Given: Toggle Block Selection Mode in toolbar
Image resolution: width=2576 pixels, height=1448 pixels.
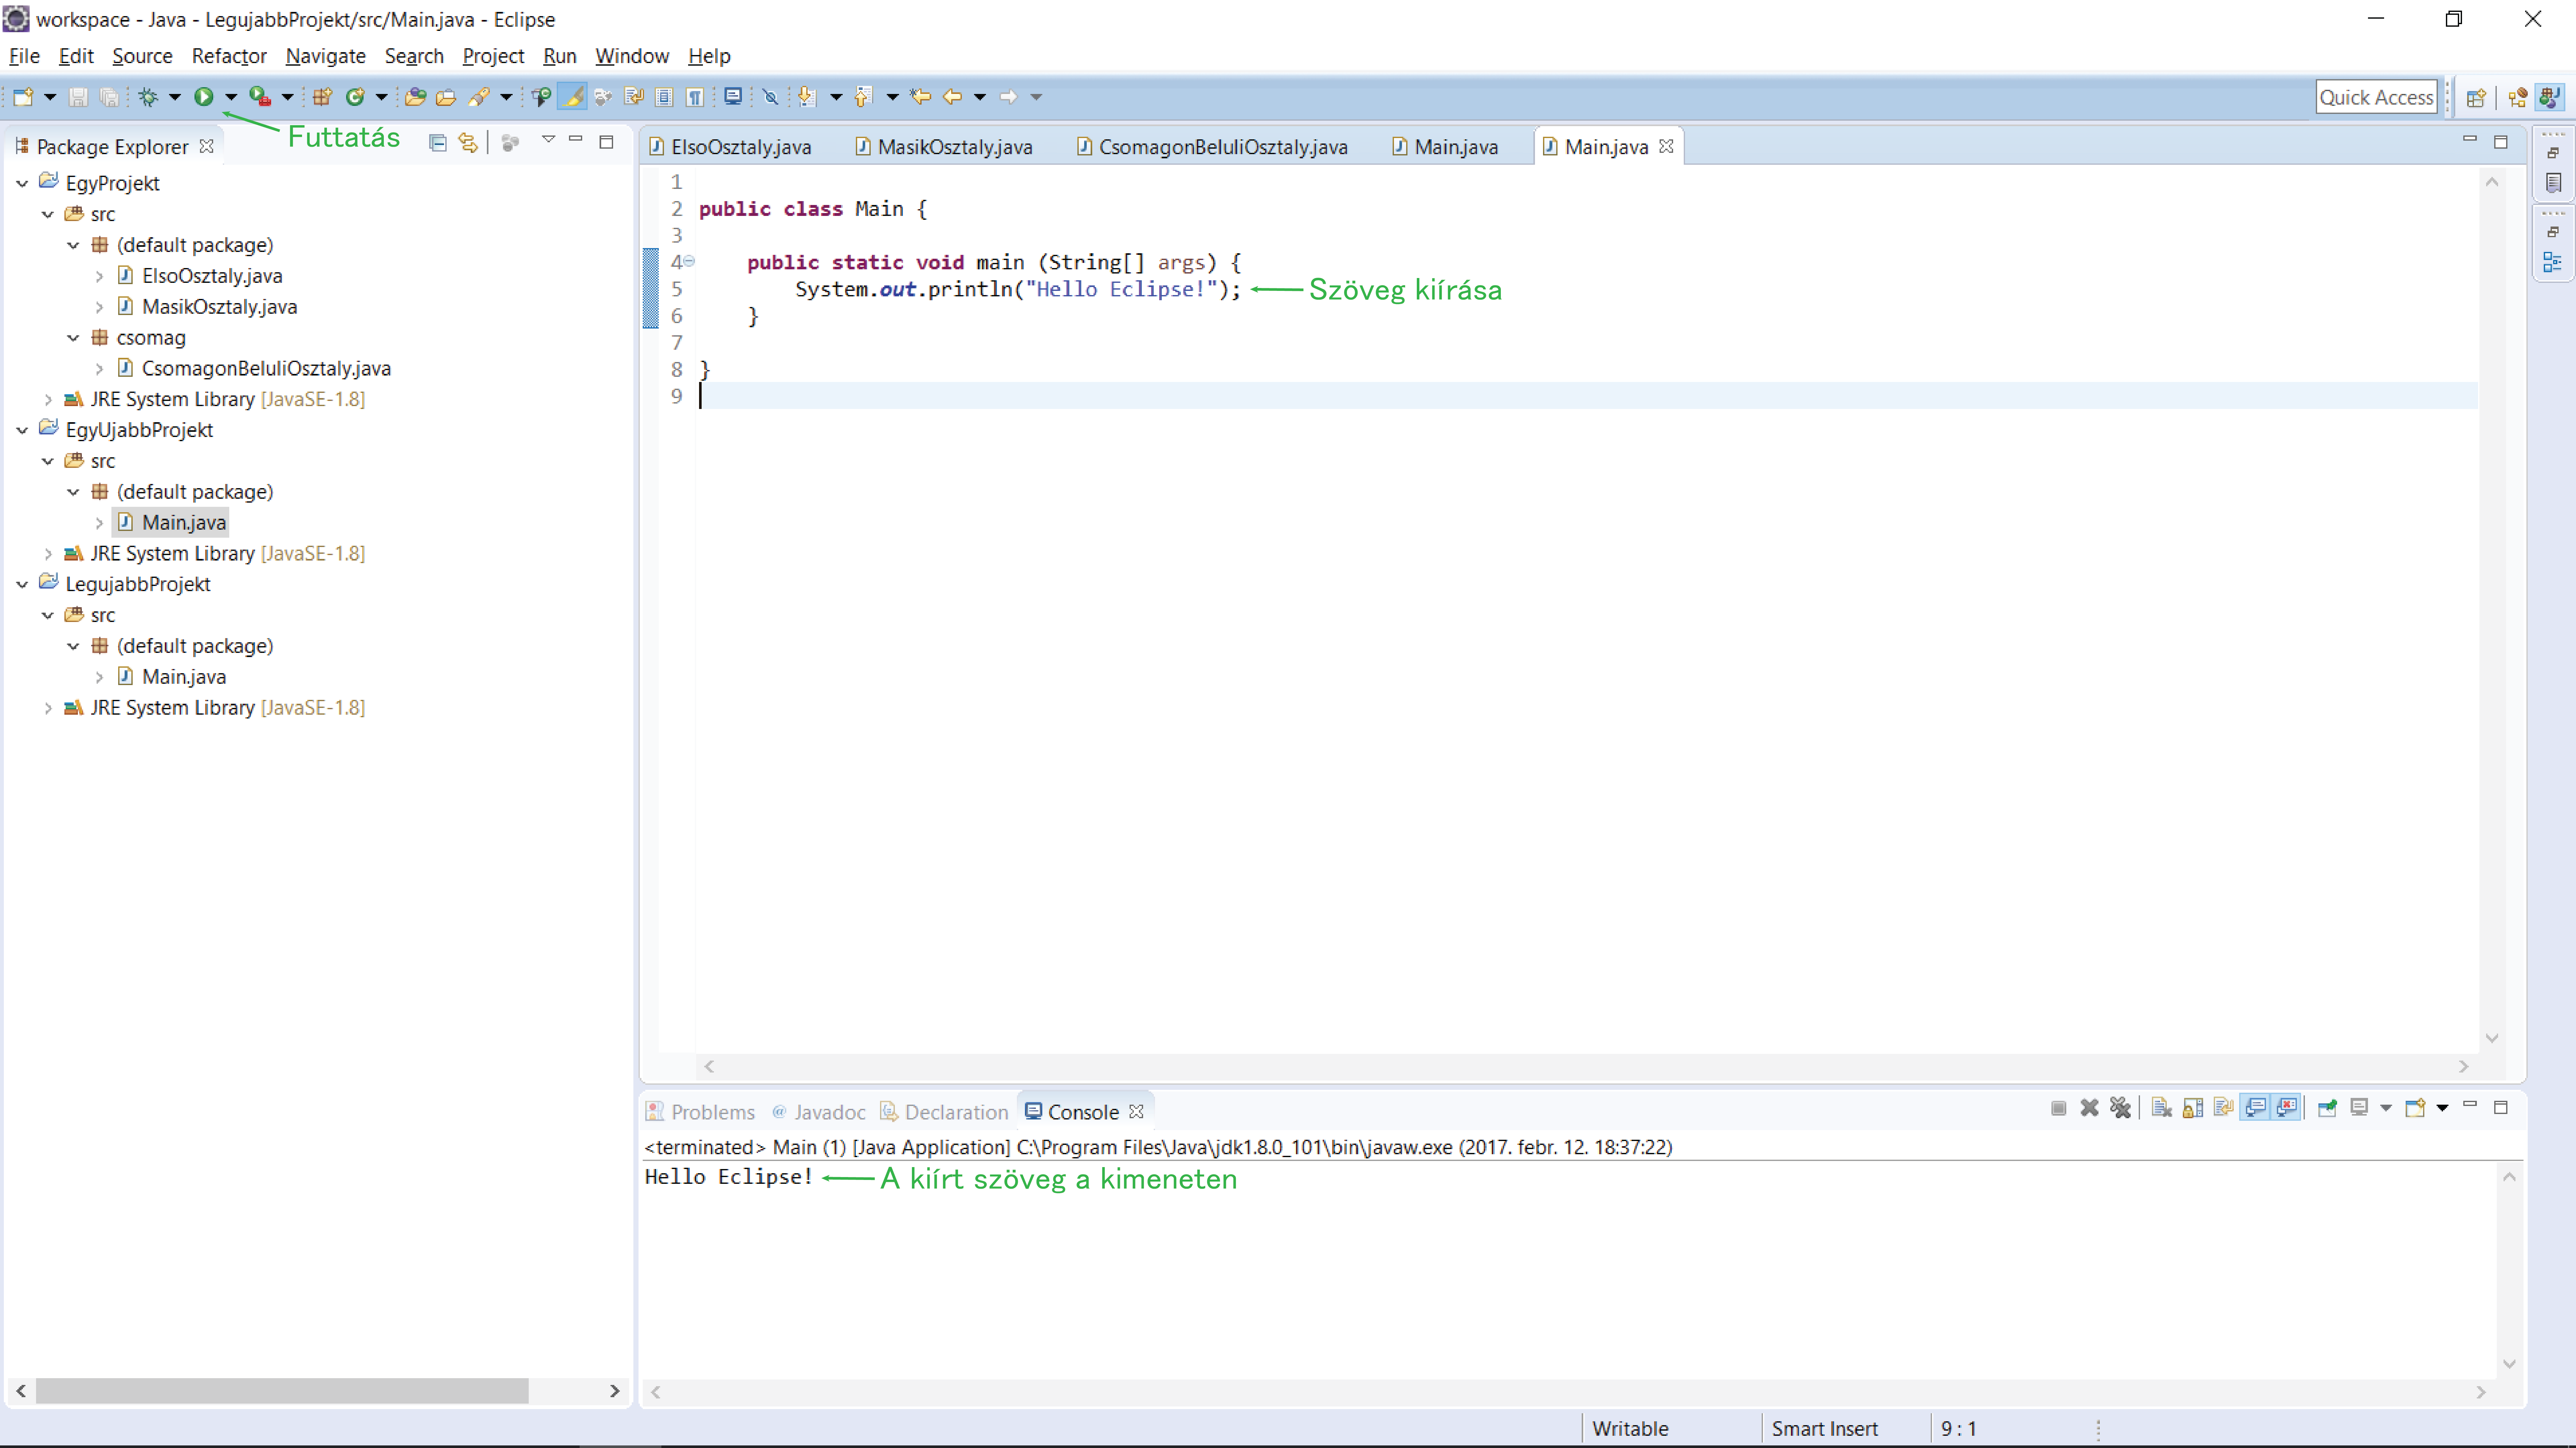Looking at the screenshot, I should click(664, 97).
